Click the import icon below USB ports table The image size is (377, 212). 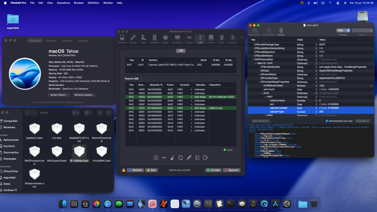point(197,158)
